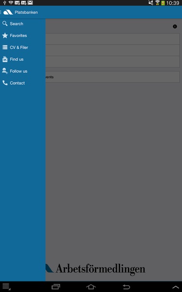This screenshot has width=182, height=292.
Task: Close the drawer via the hamburger icon
Action: [0, 12]
